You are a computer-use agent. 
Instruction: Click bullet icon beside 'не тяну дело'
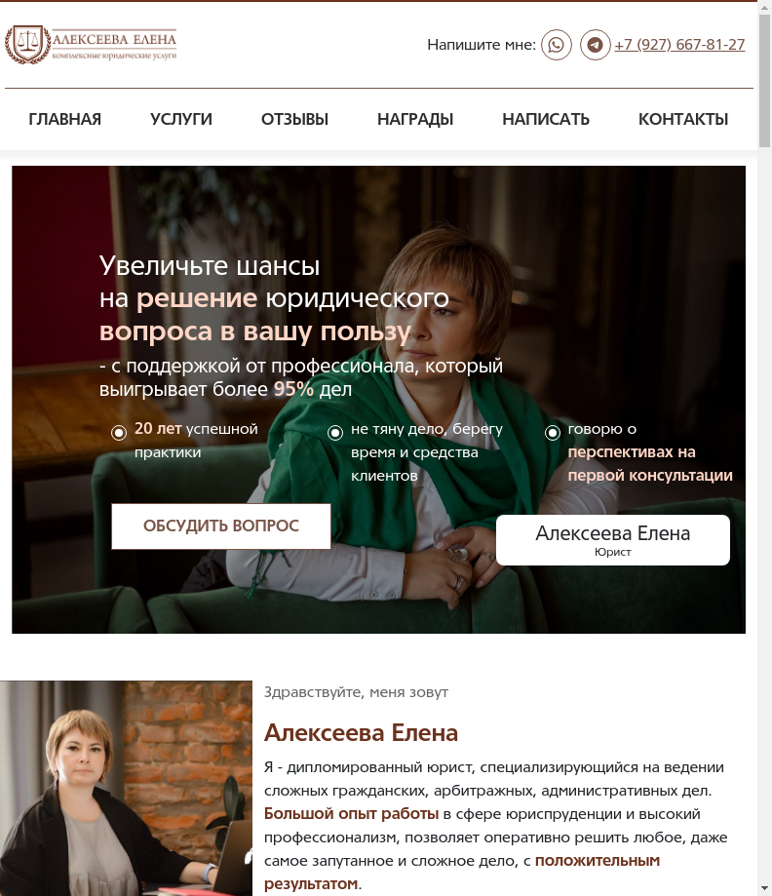(x=335, y=433)
